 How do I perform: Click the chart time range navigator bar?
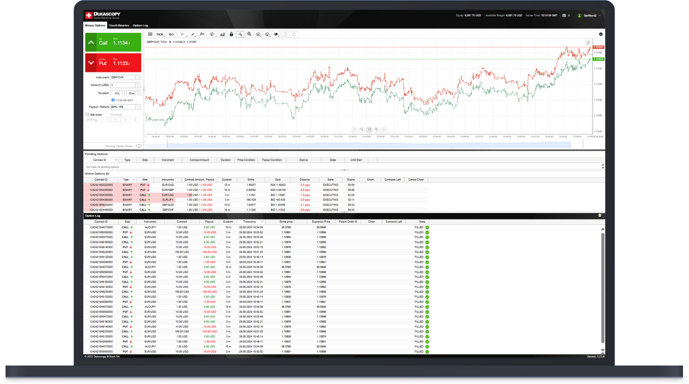click(x=369, y=145)
